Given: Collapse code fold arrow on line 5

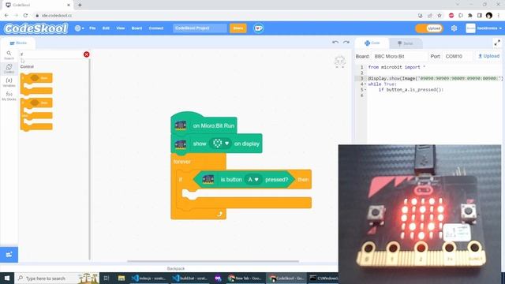Looking at the screenshot, I should tap(365, 90).
